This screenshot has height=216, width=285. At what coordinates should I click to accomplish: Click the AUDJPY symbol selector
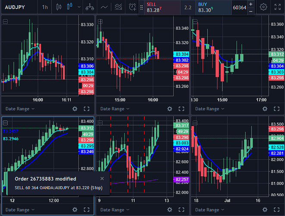click(17, 7)
